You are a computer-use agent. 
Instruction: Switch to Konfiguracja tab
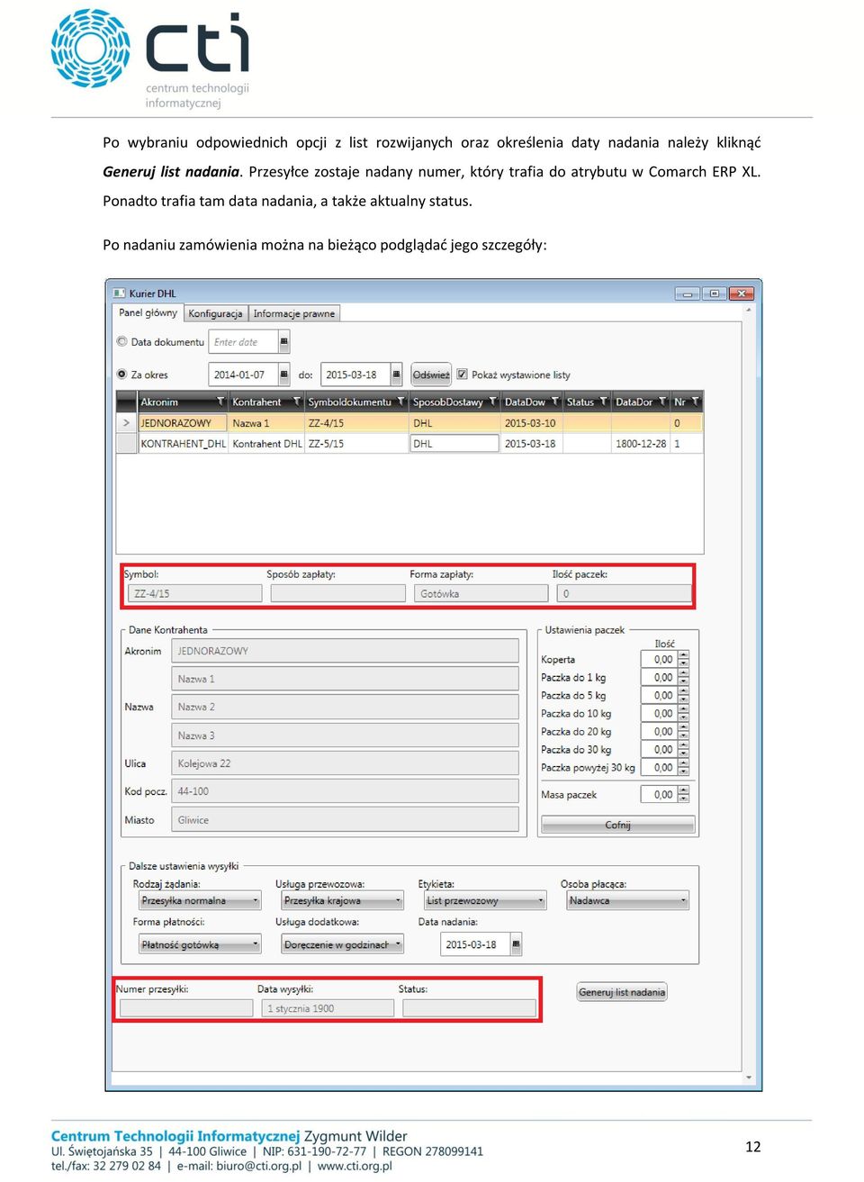tap(215, 314)
